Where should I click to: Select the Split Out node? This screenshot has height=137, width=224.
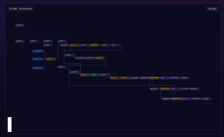point(106,45)
